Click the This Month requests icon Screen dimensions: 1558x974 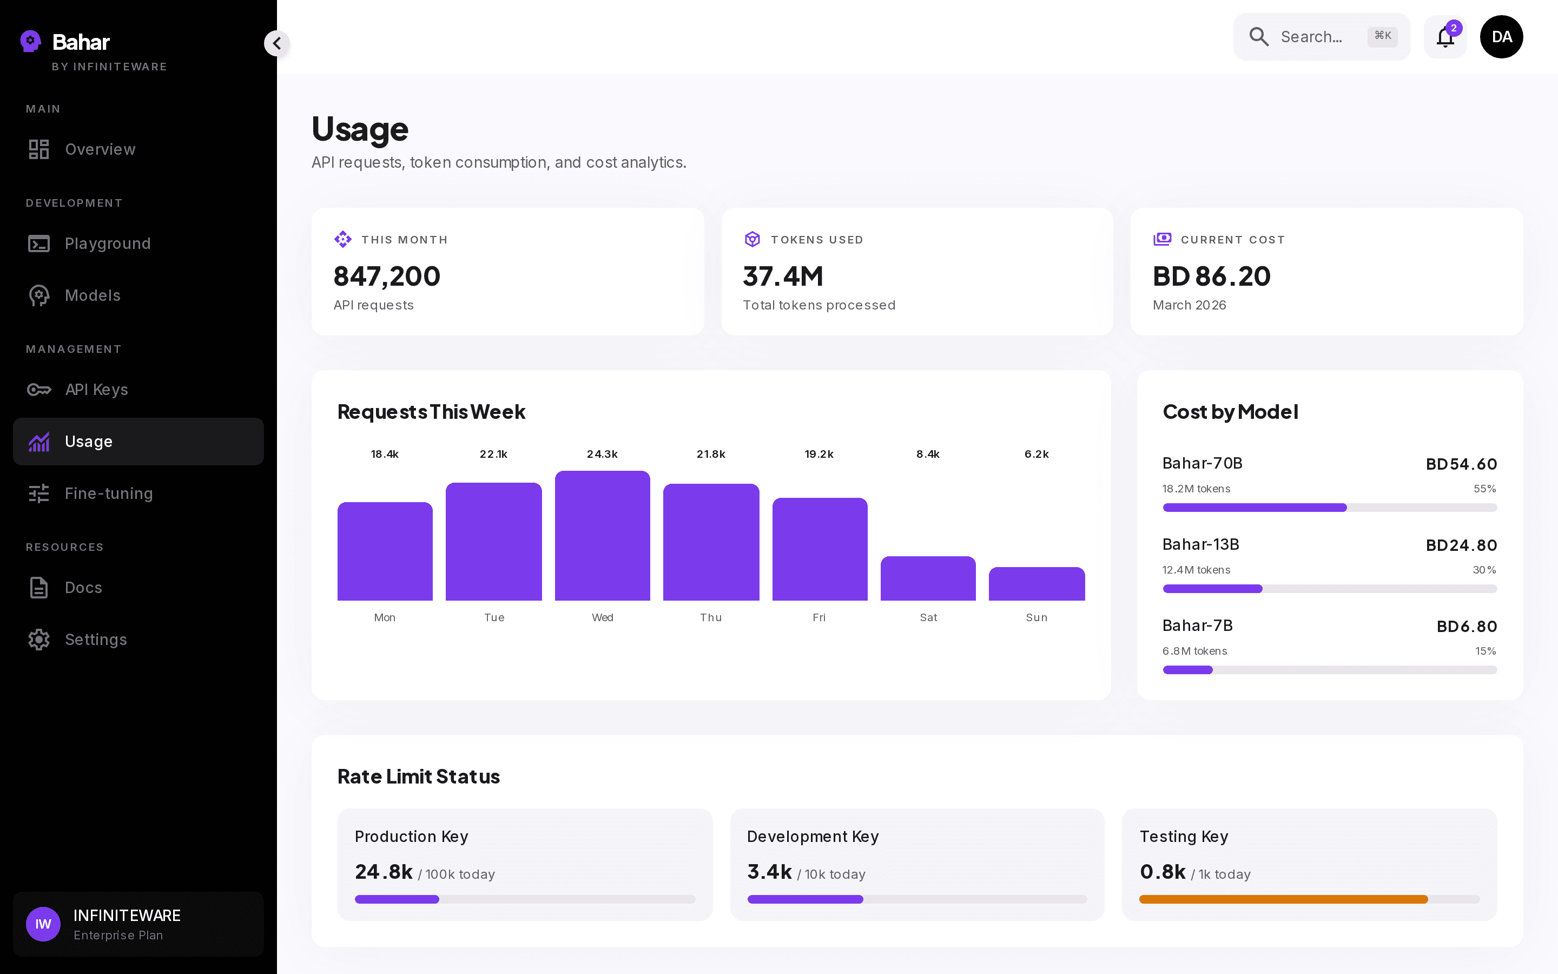342,240
